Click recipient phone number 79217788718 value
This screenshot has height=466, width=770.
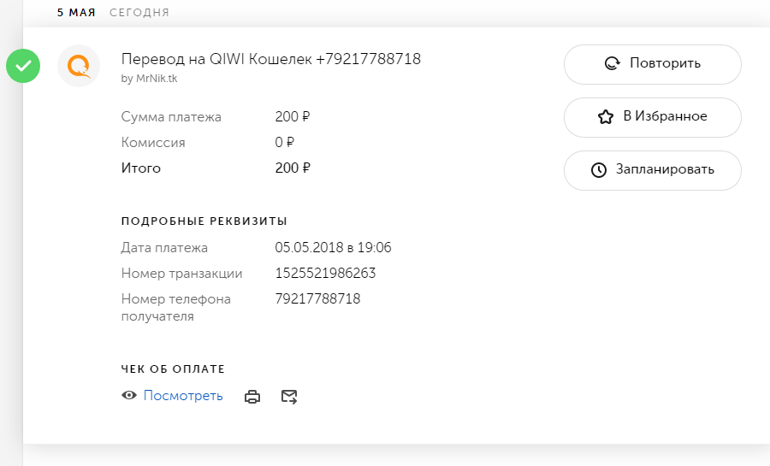(317, 299)
